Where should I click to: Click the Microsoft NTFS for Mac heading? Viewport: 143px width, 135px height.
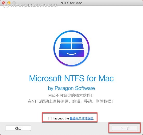[71, 78]
